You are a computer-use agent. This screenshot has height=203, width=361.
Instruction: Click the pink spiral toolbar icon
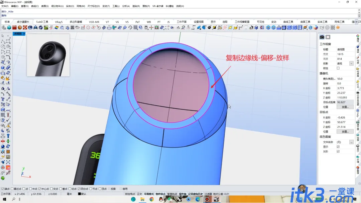click(225, 28)
